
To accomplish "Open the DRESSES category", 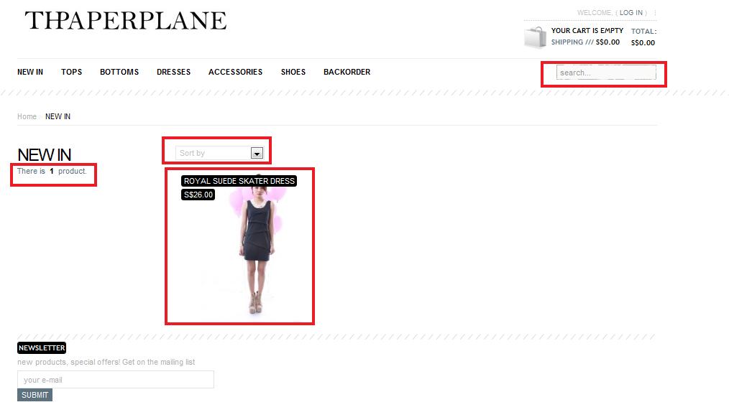I will [x=173, y=72].
